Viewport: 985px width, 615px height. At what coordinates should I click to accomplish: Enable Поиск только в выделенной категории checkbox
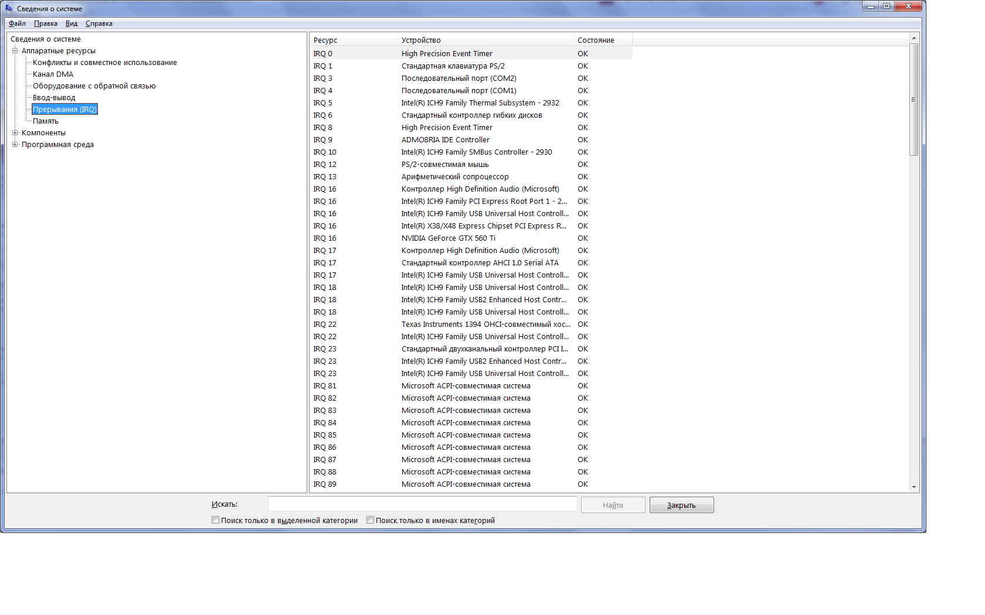click(215, 520)
